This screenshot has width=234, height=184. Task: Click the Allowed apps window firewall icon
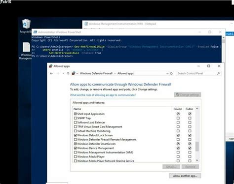[x=51, y=66]
